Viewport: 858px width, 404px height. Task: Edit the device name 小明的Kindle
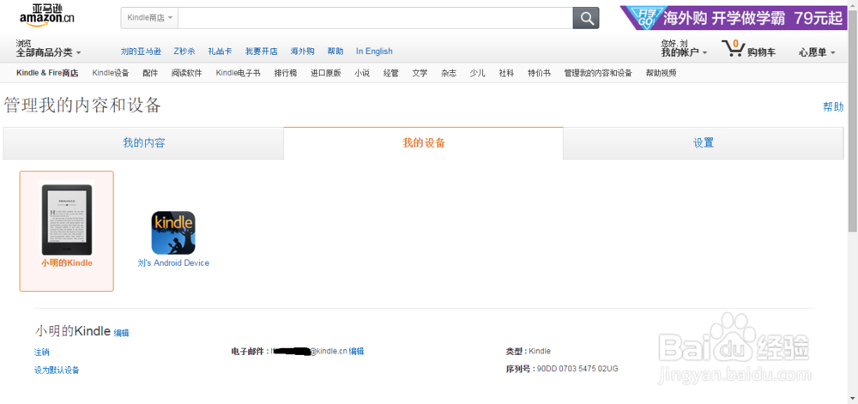pyautogui.click(x=122, y=333)
